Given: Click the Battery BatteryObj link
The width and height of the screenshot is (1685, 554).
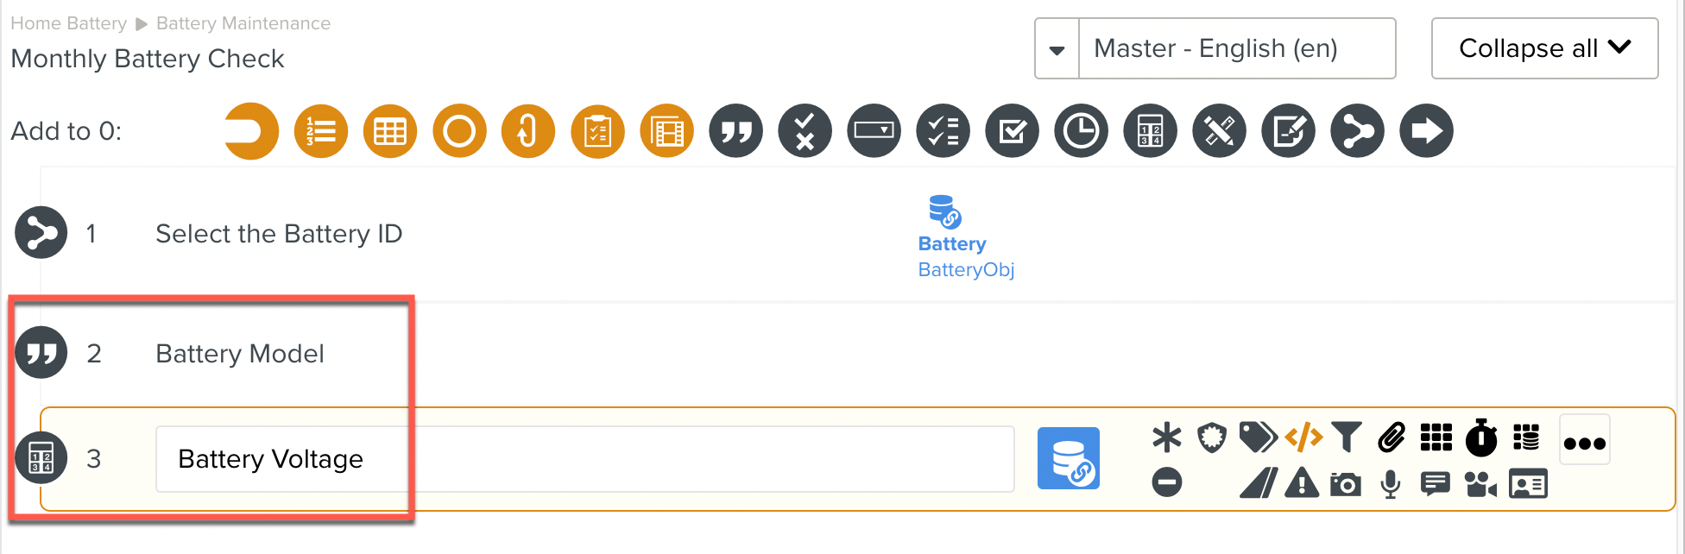Looking at the screenshot, I should tap(965, 255).
